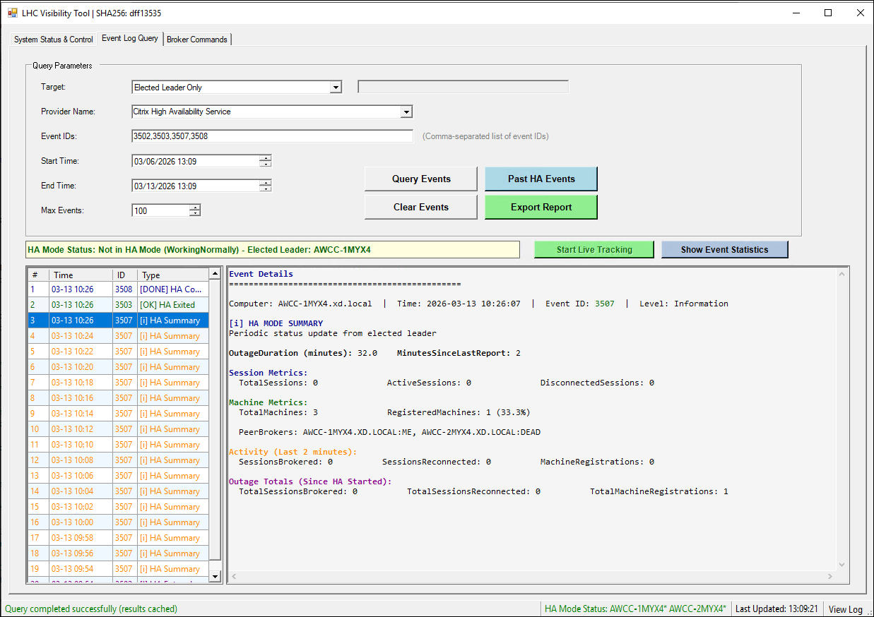
Task: Select row 8 event at 03-13 10:16
Action: (118, 398)
